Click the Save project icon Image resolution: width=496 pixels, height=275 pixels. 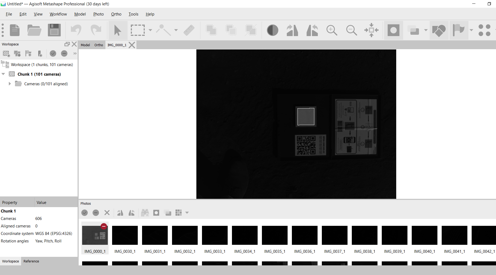coord(54,30)
